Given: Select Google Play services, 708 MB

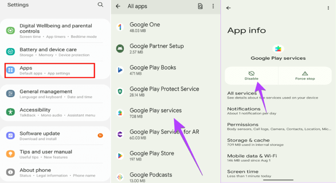Looking at the screenshot, I should point(166,113).
